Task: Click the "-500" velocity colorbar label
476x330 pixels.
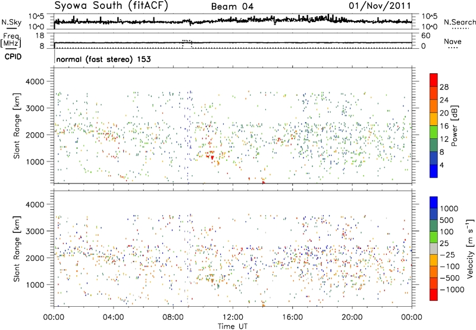Action: [x=450, y=278]
